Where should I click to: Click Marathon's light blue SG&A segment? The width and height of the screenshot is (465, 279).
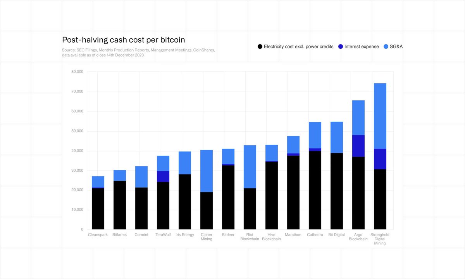(293, 145)
